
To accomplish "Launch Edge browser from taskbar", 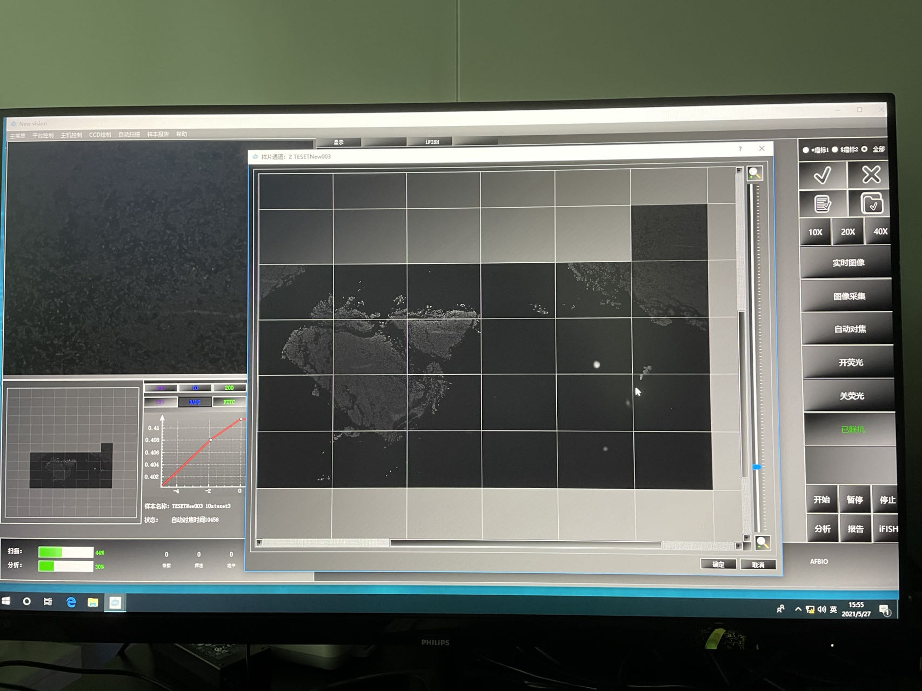I will (x=71, y=602).
